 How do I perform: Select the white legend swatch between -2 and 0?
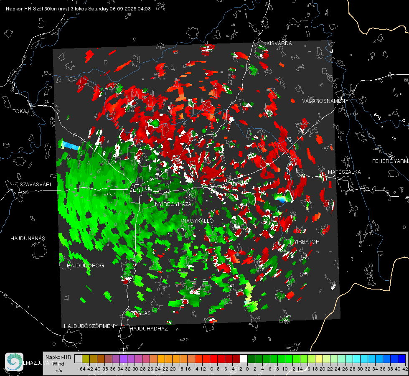click(244, 358)
